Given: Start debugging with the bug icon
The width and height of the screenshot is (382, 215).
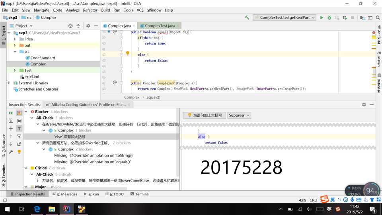Looking at the screenshot, I should [329, 18].
